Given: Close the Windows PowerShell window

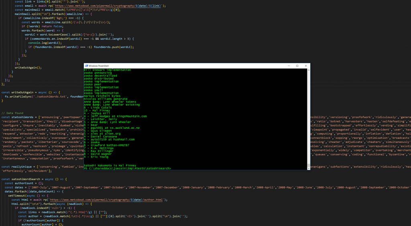Looking at the screenshot, I should tap(305, 66).
